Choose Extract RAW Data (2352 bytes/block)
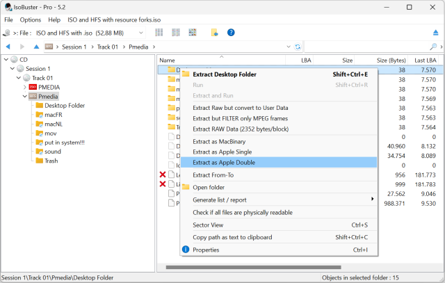Image resolution: width=445 pixels, height=283 pixels. pos(279,129)
